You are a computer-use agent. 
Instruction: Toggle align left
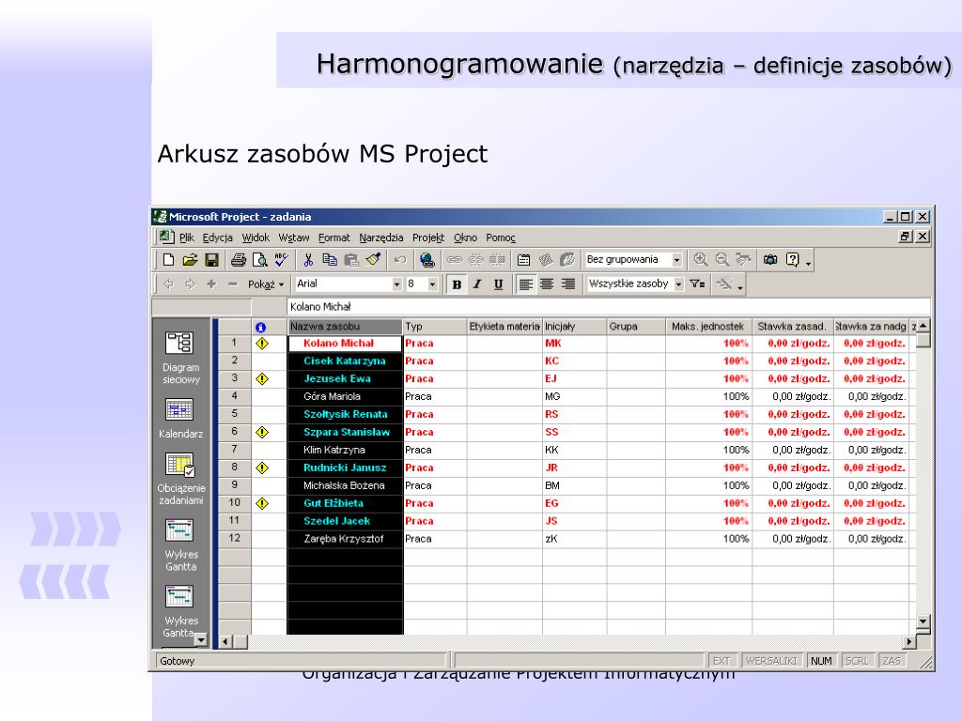[x=526, y=284]
